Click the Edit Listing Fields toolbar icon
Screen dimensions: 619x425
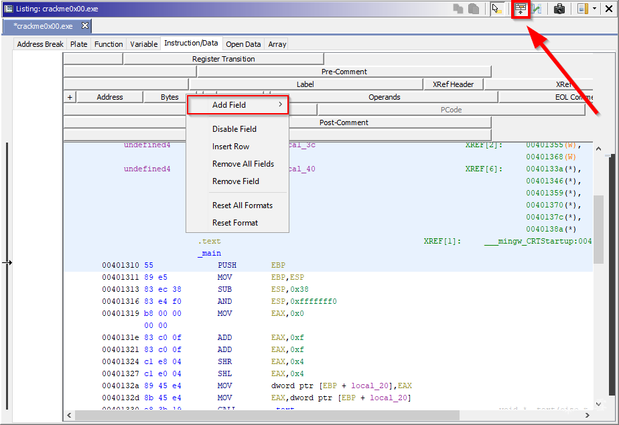pos(521,9)
